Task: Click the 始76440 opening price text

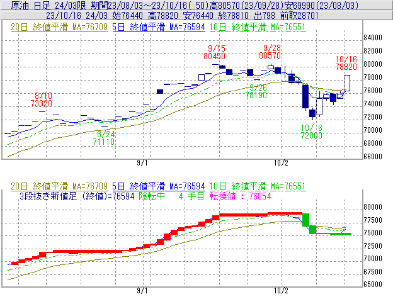Action: point(127,16)
